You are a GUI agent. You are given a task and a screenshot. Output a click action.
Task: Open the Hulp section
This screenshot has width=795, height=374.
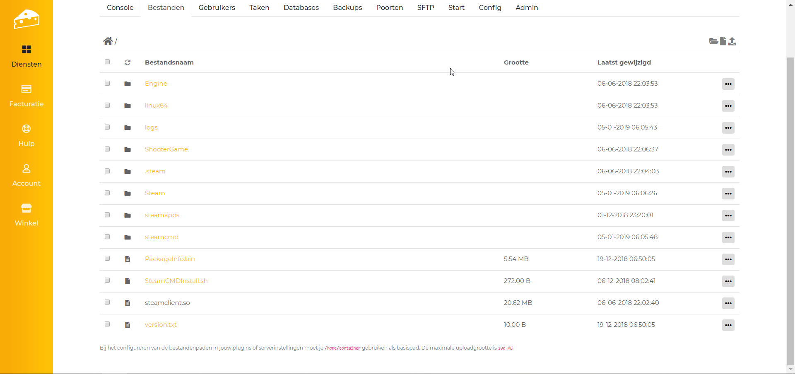[x=26, y=136]
